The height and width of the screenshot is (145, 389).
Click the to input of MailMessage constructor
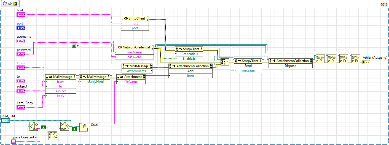[61, 86]
